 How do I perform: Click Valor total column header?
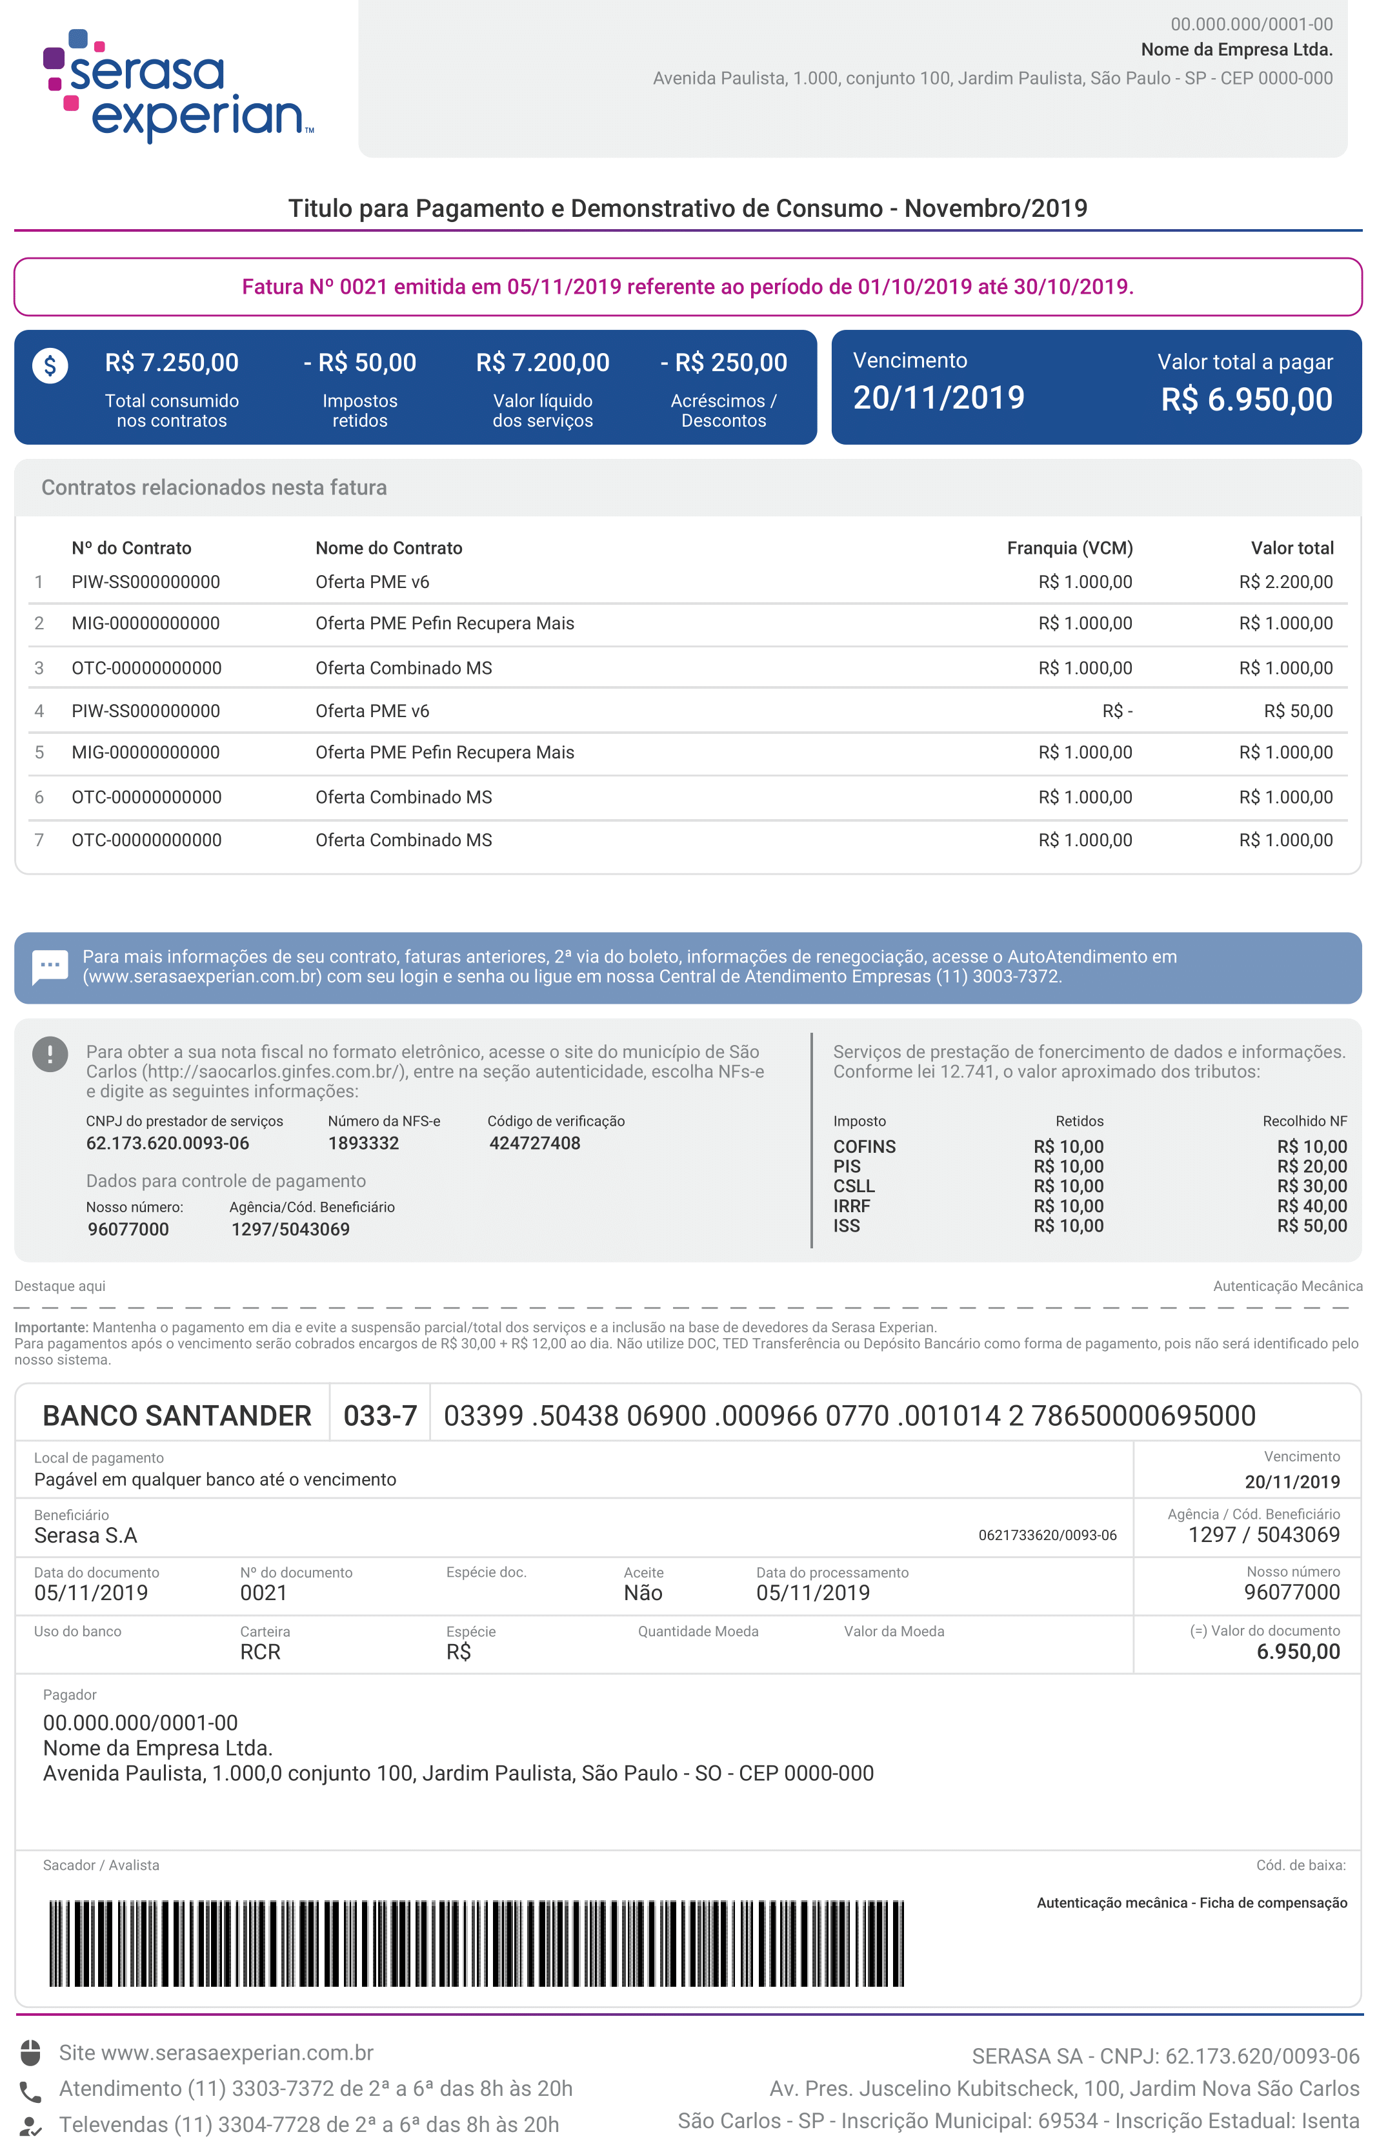tap(1292, 548)
